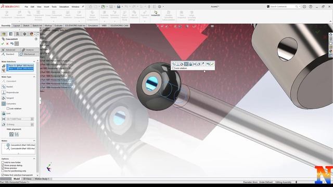Open the FeatureManager design tree tab
This screenshot has height=187, width=333.
click(x=4, y=34)
